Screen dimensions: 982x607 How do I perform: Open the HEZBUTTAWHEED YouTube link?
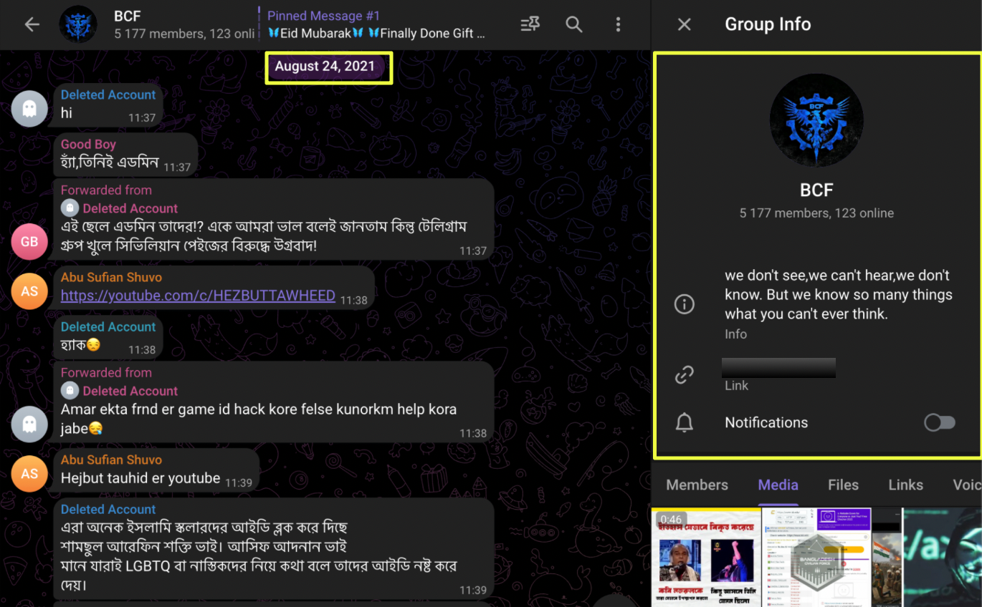click(198, 296)
